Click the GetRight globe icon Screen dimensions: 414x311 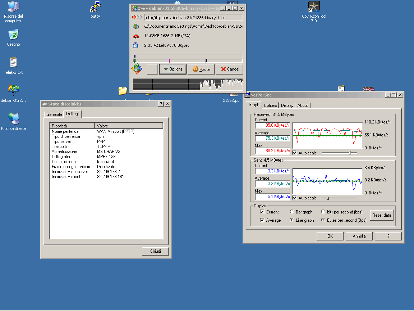pyautogui.click(x=137, y=69)
